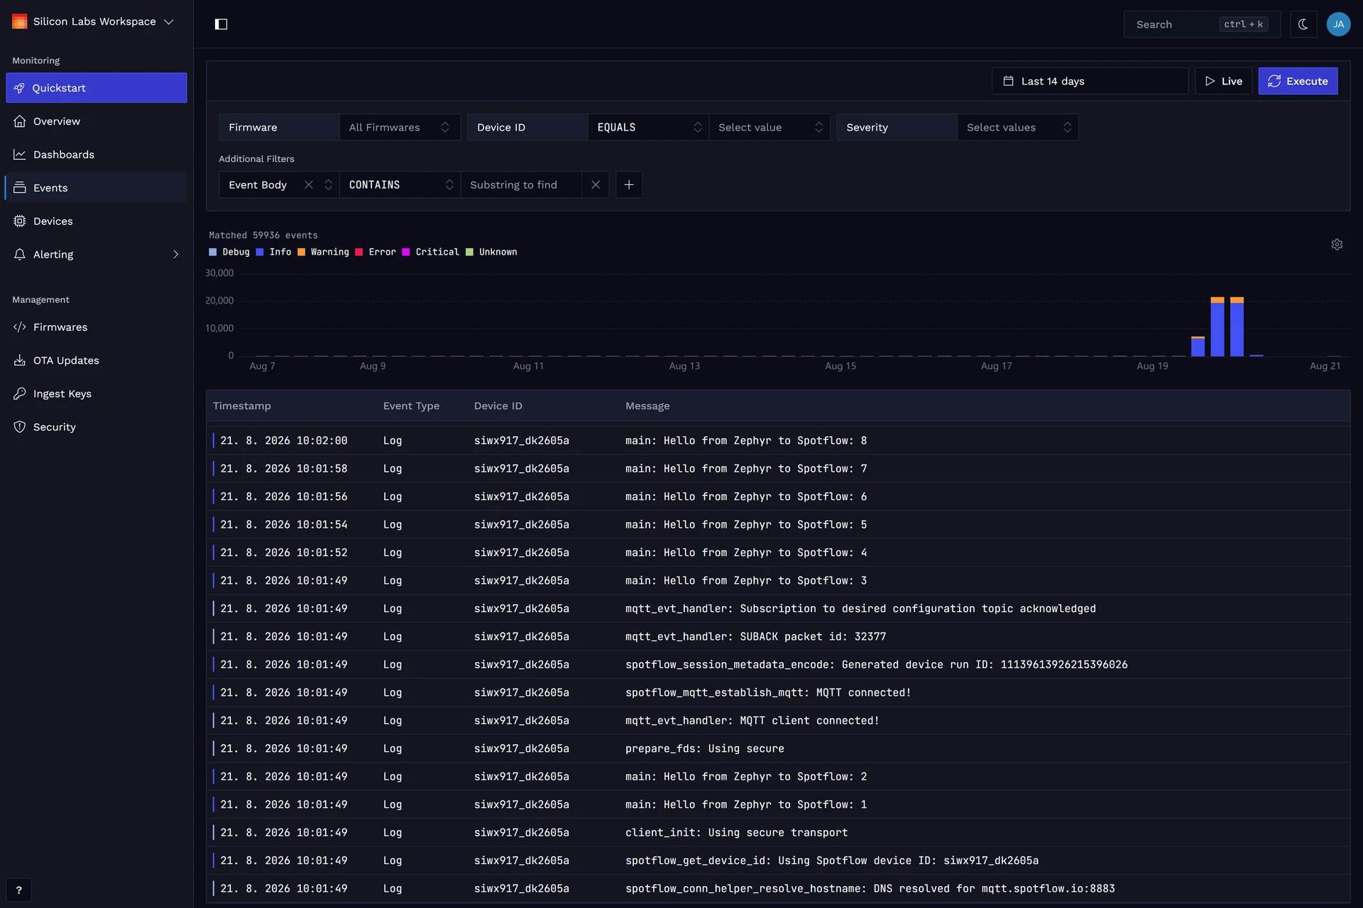Open log row 'Generated device run ID'
Image resolution: width=1363 pixels, height=908 pixels.
tap(778, 664)
